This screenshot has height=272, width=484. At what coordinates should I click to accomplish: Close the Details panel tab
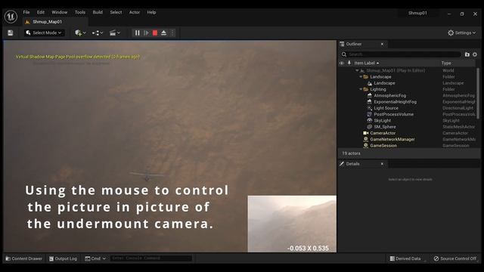(x=382, y=164)
